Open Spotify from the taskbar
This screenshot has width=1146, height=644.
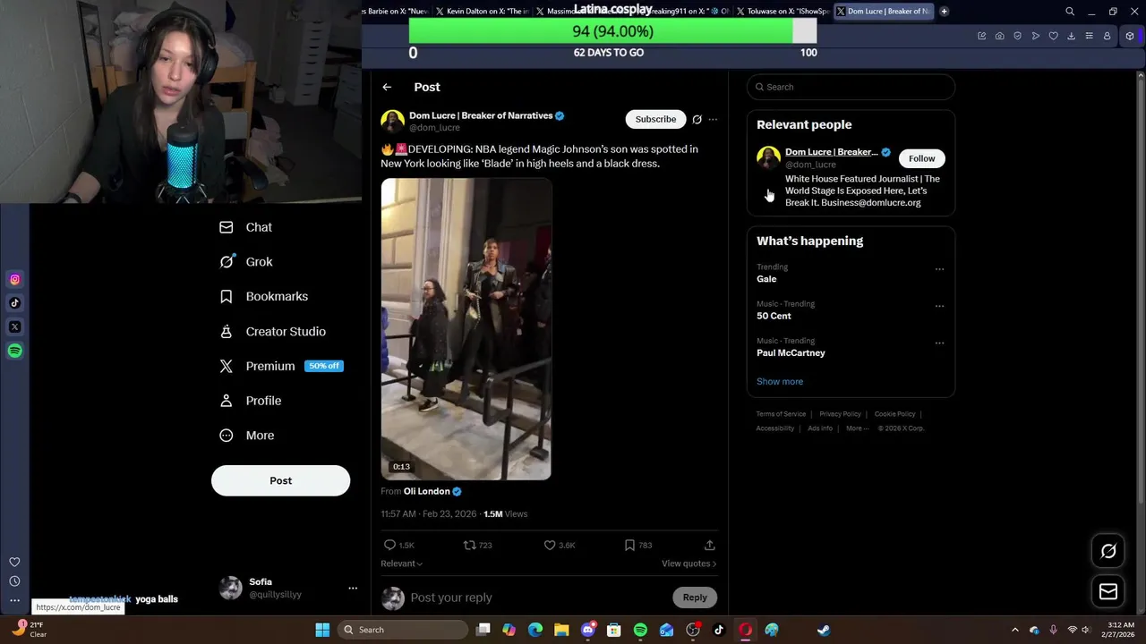point(640,630)
